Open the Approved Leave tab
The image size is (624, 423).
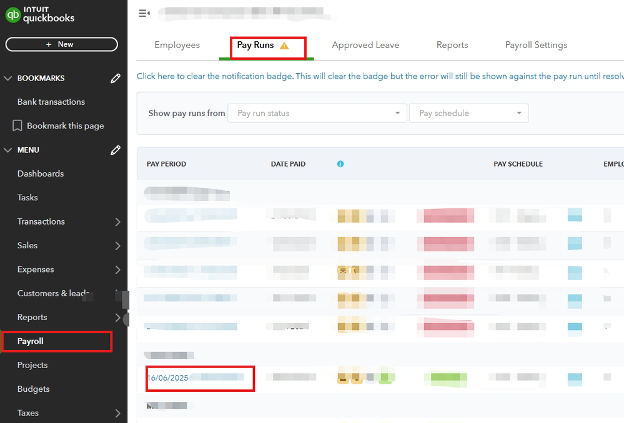coord(366,45)
